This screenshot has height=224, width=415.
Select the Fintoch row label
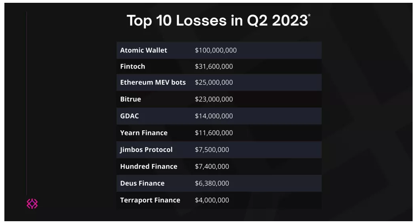(x=132, y=66)
